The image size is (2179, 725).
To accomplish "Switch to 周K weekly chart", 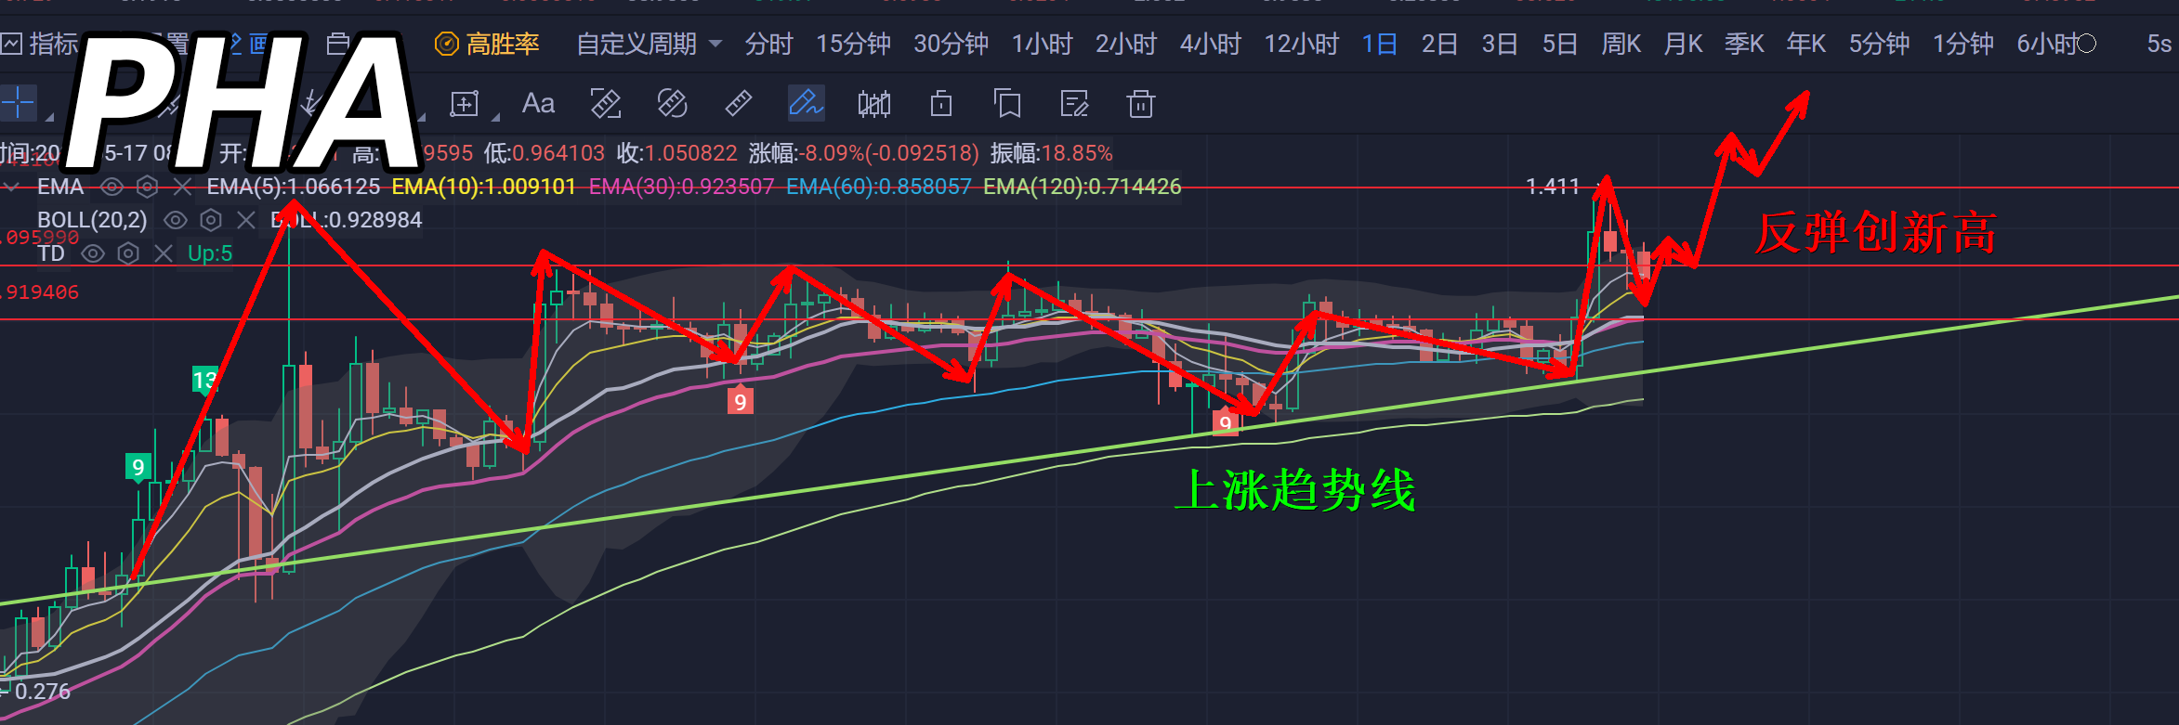I will (1621, 44).
